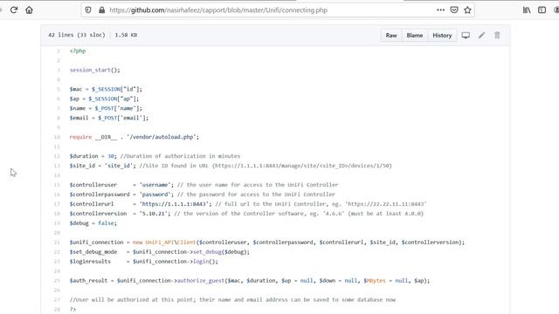
Task: Click the '42 lines (33 sloc)' text
Action: pos(77,35)
